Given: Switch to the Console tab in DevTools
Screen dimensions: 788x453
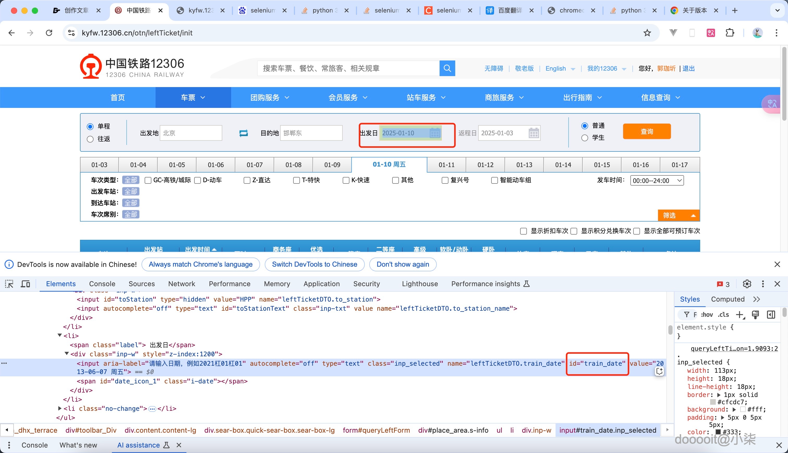Looking at the screenshot, I should [x=102, y=284].
